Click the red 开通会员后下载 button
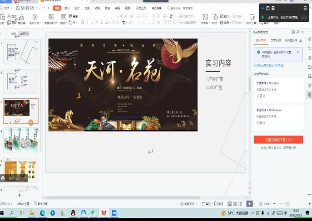Screen dimensions: 312x221 tap(278, 140)
